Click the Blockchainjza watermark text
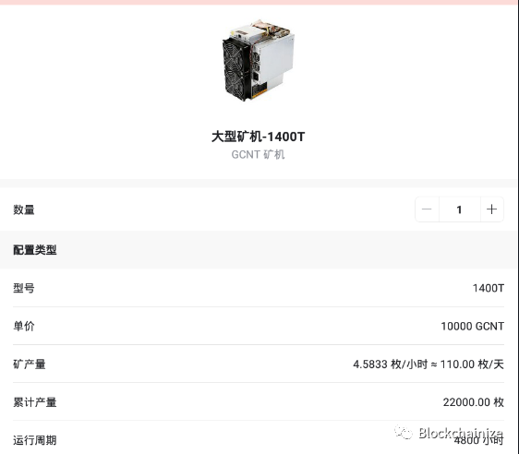 (x=461, y=433)
